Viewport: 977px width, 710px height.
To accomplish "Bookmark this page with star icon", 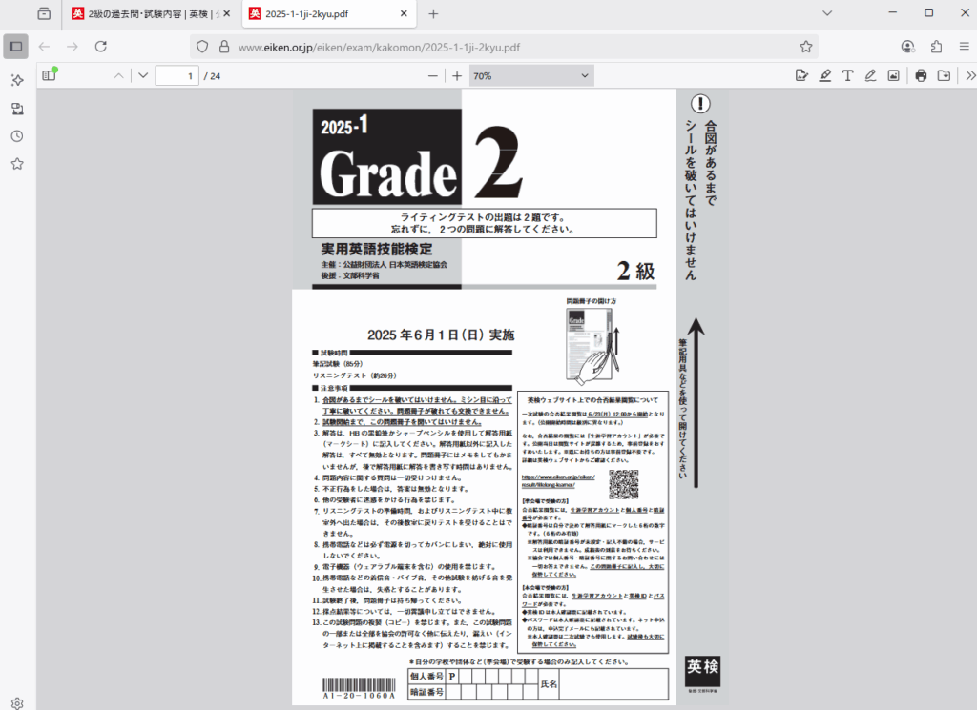I will click(x=805, y=47).
